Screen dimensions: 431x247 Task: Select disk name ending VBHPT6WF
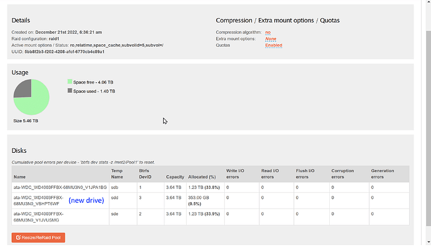(39, 201)
